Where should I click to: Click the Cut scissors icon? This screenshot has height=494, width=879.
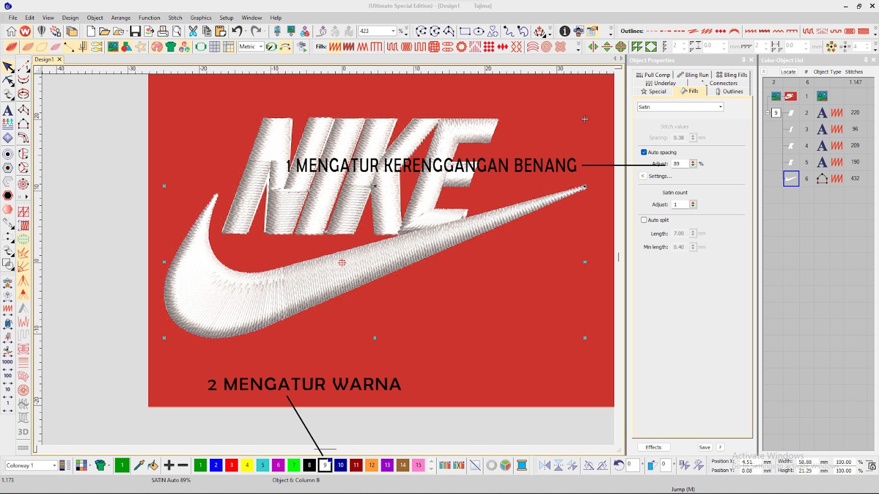(x=193, y=31)
